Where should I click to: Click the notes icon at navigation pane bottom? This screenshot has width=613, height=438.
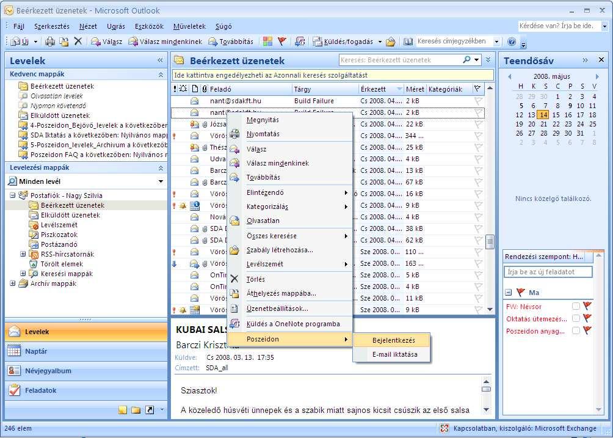pos(123,410)
